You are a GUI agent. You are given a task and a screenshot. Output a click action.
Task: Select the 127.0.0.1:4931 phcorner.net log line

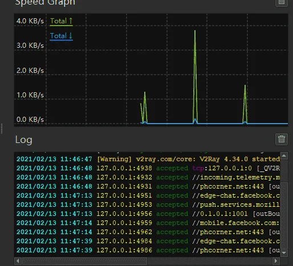point(148,186)
